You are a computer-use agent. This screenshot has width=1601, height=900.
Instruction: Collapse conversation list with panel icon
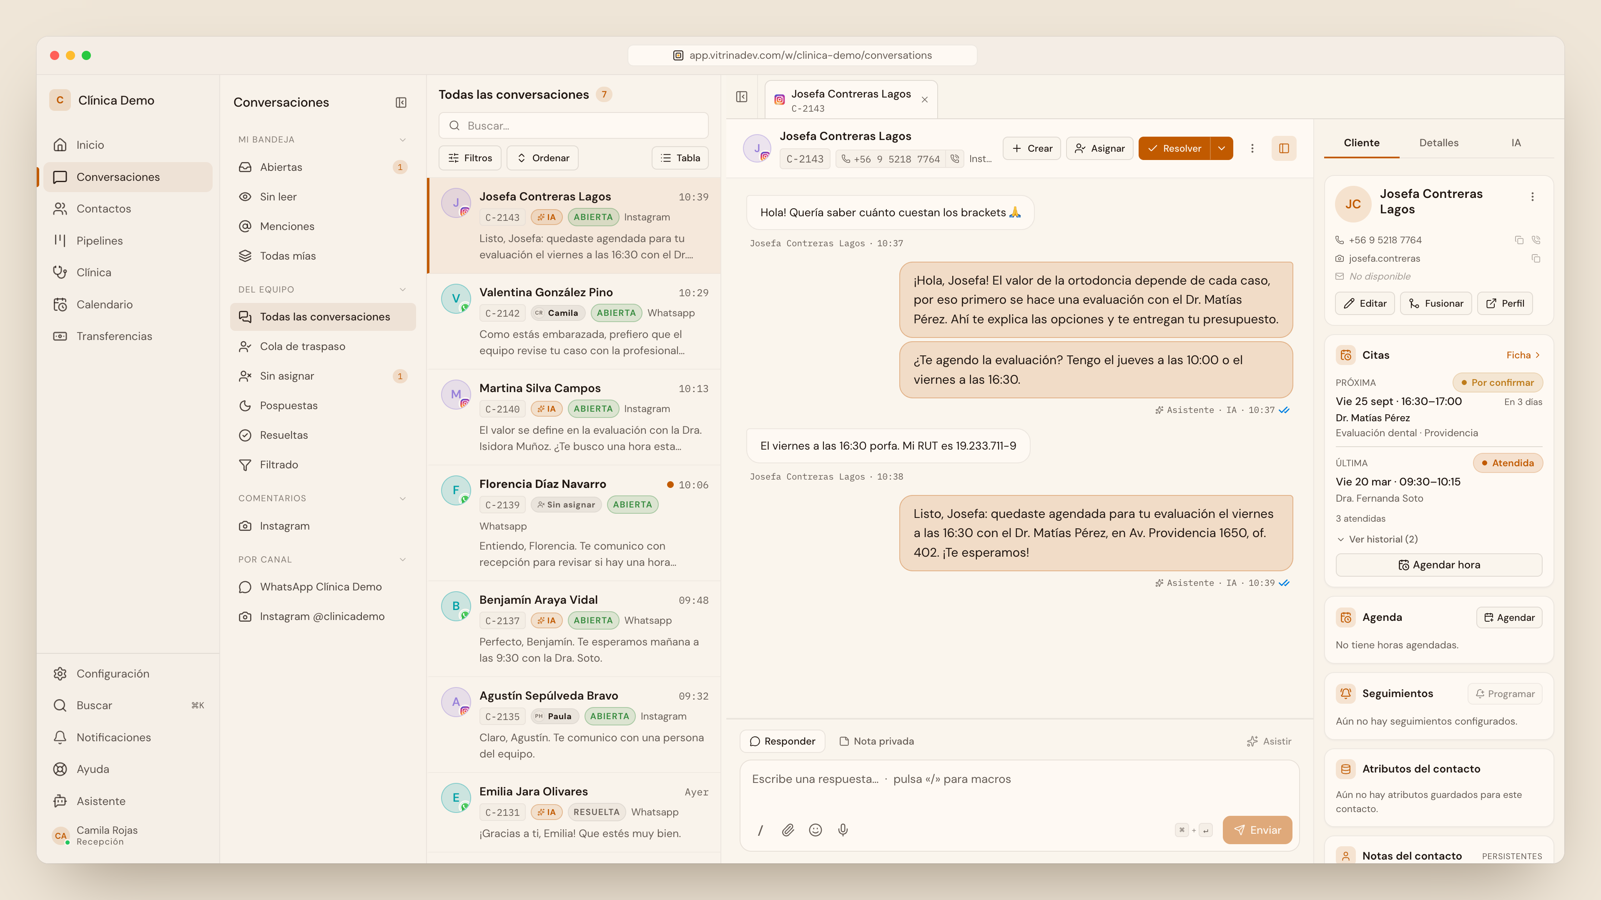point(741,97)
